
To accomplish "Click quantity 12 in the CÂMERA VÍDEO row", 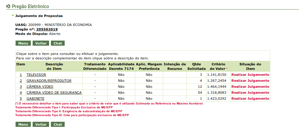I will pyautogui.click(x=200, y=87).
